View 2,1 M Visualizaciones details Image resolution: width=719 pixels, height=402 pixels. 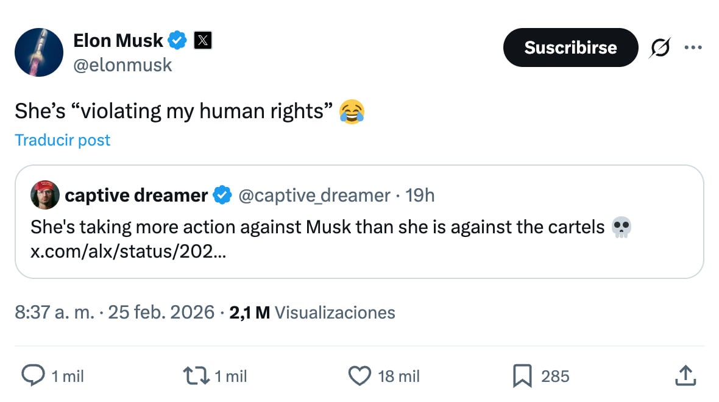pyautogui.click(x=311, y=312)
